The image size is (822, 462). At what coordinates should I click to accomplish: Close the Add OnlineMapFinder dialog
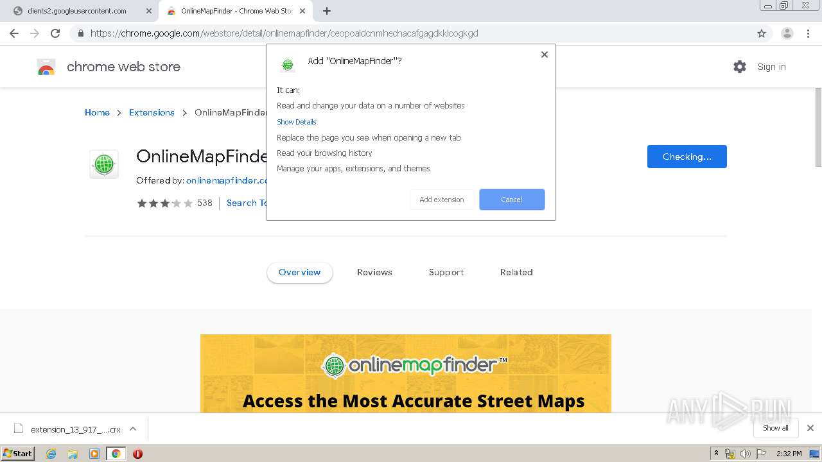(545, 55)
